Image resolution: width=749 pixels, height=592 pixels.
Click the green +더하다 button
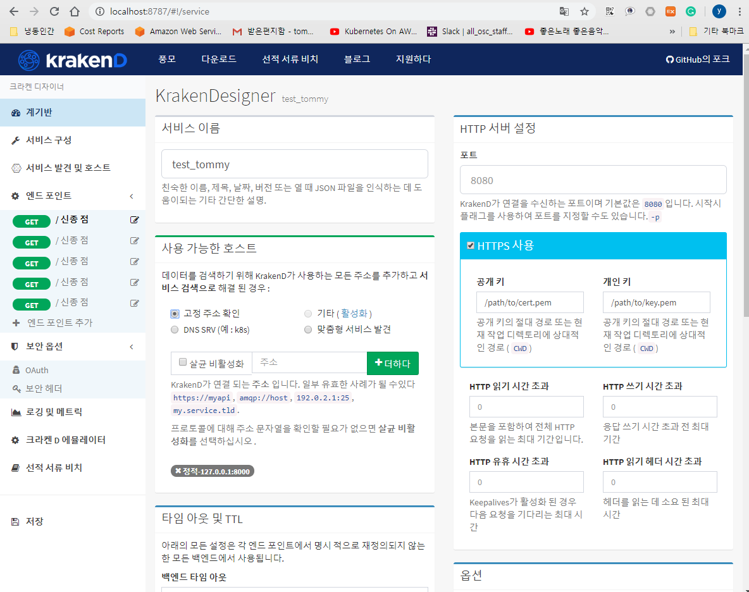pyautogui.click(x=393, y=363)
